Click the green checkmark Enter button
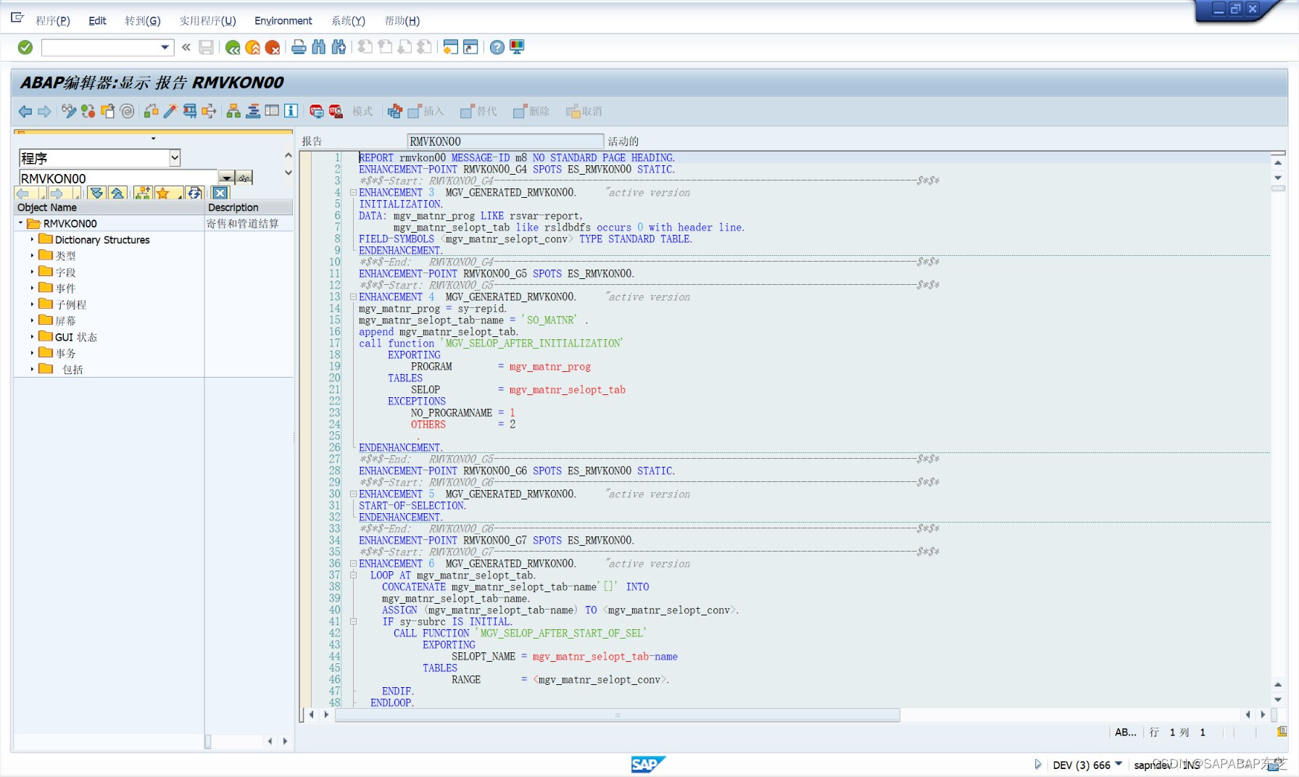Image resolution: width=1299 pixels, height=777 pixels. 24,47
